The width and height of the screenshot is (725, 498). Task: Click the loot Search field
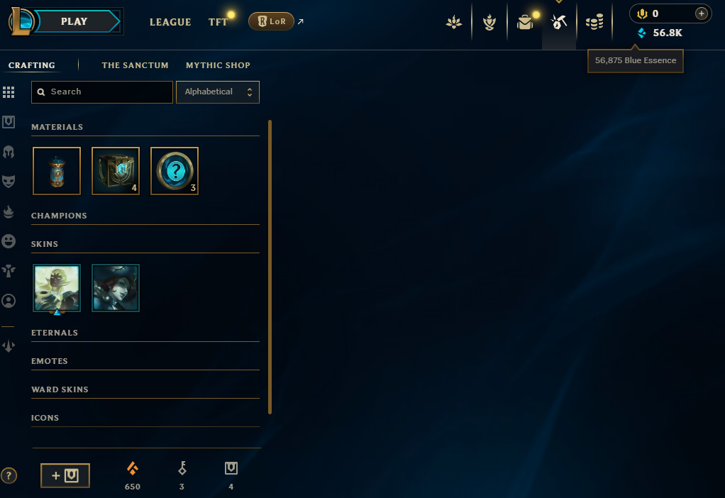click(101, 92)
